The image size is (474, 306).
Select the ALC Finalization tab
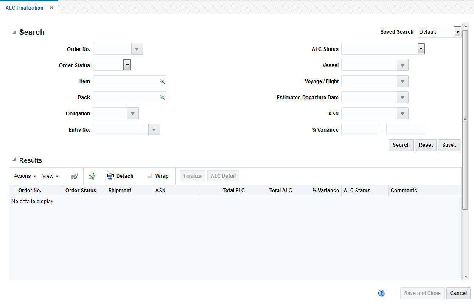(23, 7)
